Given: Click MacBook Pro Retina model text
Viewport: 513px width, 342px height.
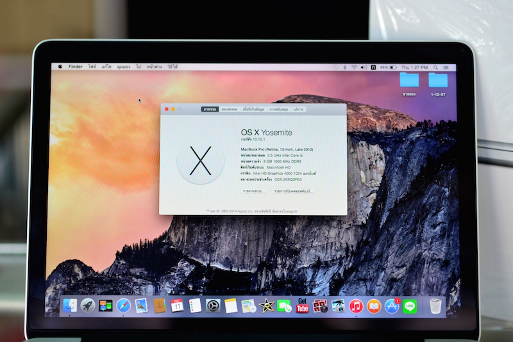Looking at the screenshot, I should pos(277,149).
